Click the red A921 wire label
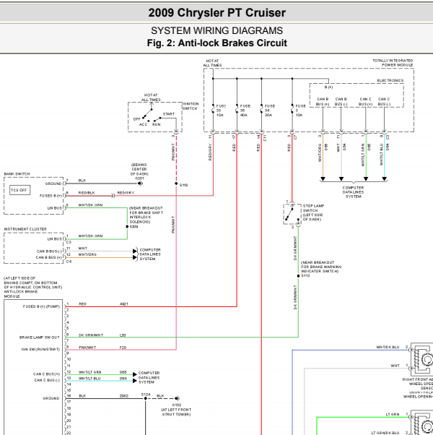The width and height of the screenshot is (433, 435). point(124,303)
